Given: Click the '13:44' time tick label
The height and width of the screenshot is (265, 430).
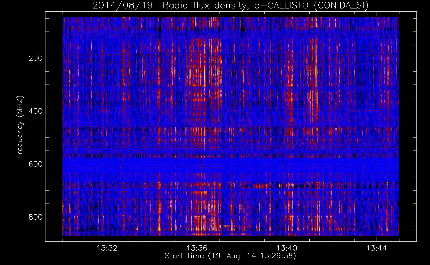Looking at the screenshot, I should [x=377, y=248].
